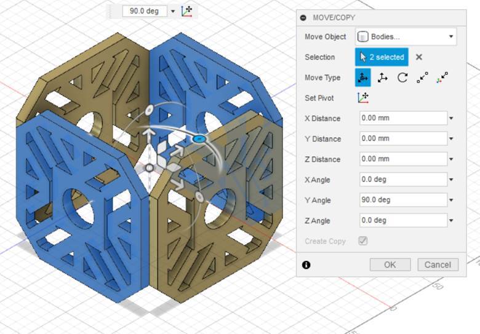Click the '2 selected' selection button

click(382, 57)
